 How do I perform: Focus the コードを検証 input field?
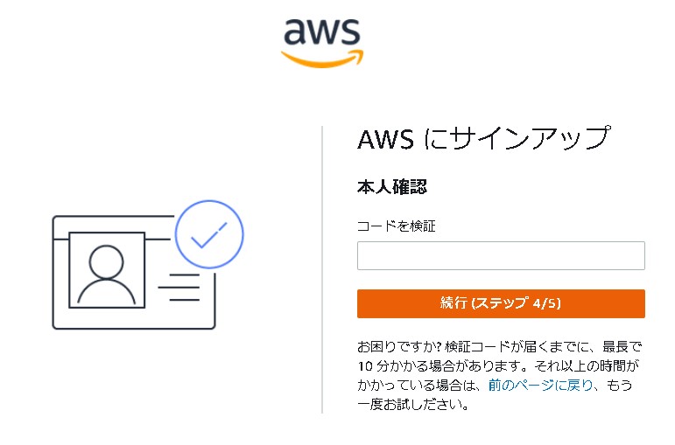501,255
